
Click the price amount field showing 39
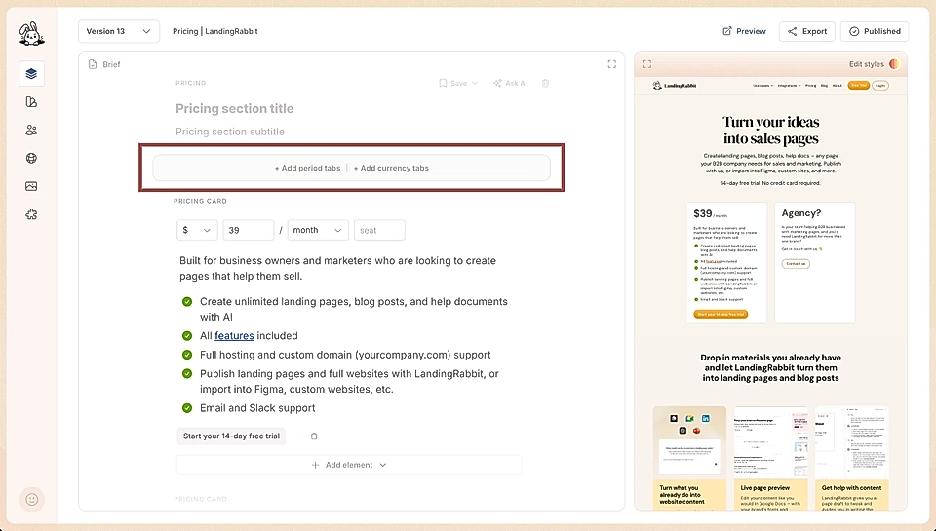click(x=249, y=230)
